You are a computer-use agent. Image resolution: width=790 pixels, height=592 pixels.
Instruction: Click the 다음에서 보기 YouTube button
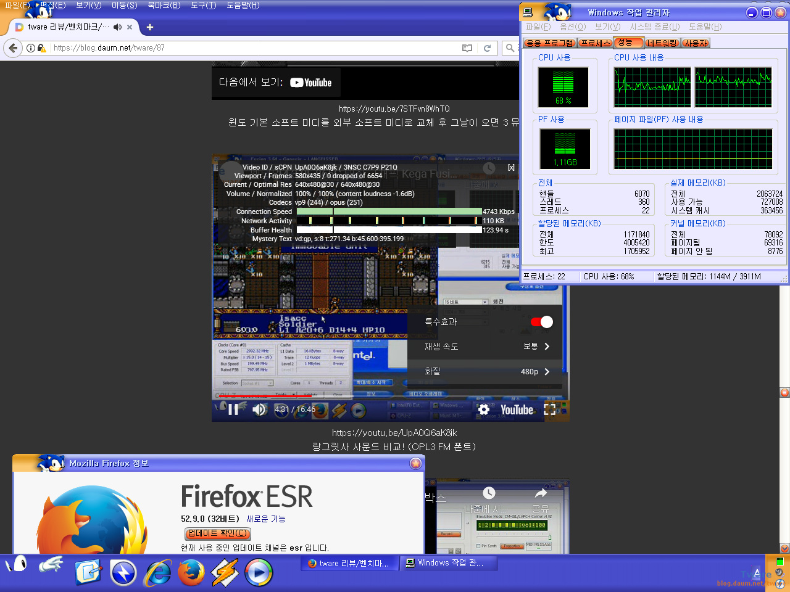(276, 83)
